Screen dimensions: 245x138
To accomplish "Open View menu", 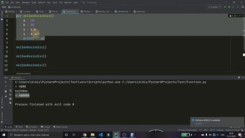I will tap(18, 2).
